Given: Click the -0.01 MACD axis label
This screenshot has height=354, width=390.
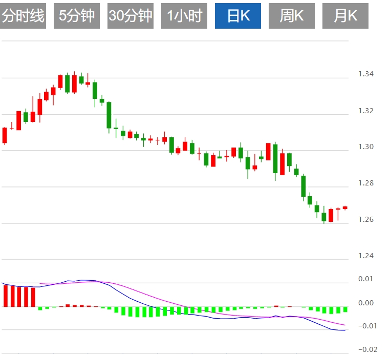Looking at the screenshot, I should tap(367, 326).
